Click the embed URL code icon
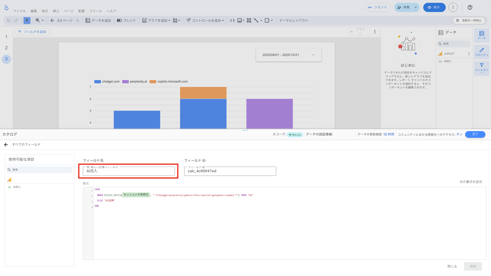Viewport: 491px width, 276px height. point(232,20)
